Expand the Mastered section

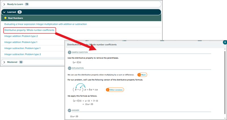coord(4,62)
